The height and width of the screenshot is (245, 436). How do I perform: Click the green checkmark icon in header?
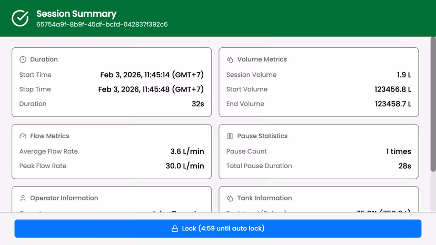20,18
